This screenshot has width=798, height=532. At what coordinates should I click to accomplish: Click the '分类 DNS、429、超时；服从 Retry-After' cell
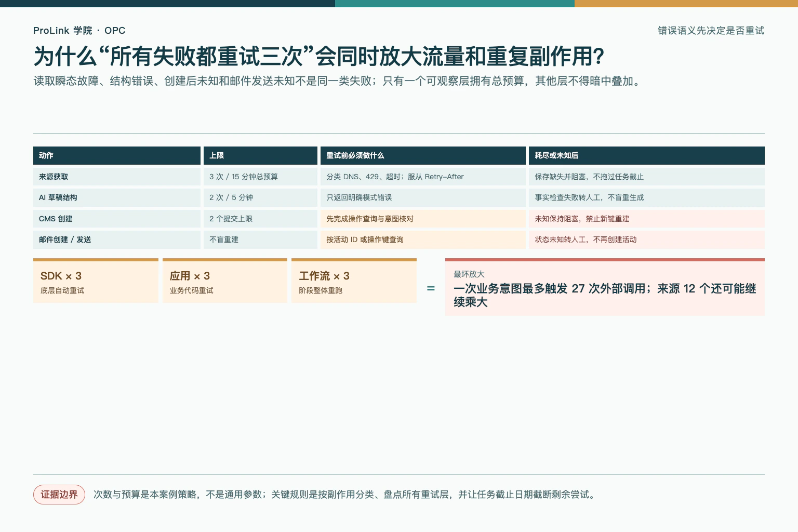pyautogui.click(x=423, y=177)
